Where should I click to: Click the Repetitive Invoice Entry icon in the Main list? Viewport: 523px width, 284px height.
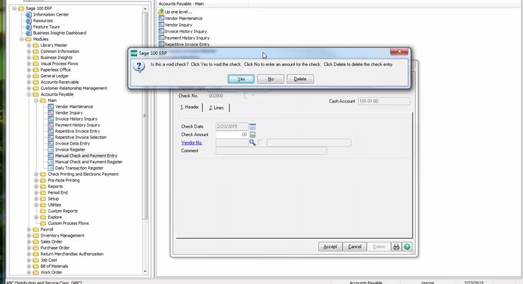point(161,44)
